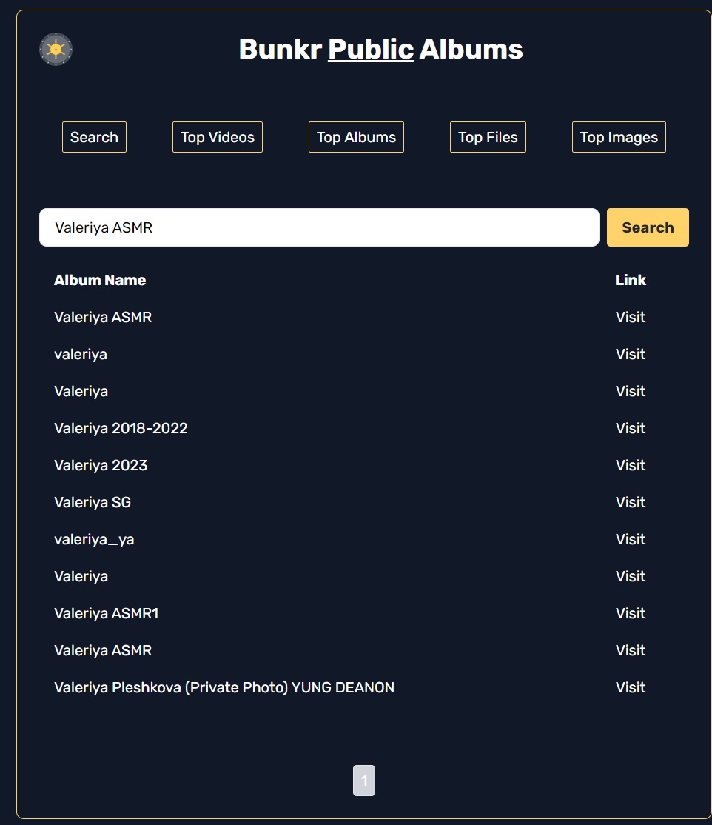Visit the first Valeriya ASMR album
This screenshot has height=825, width=712.
(630, 317)
